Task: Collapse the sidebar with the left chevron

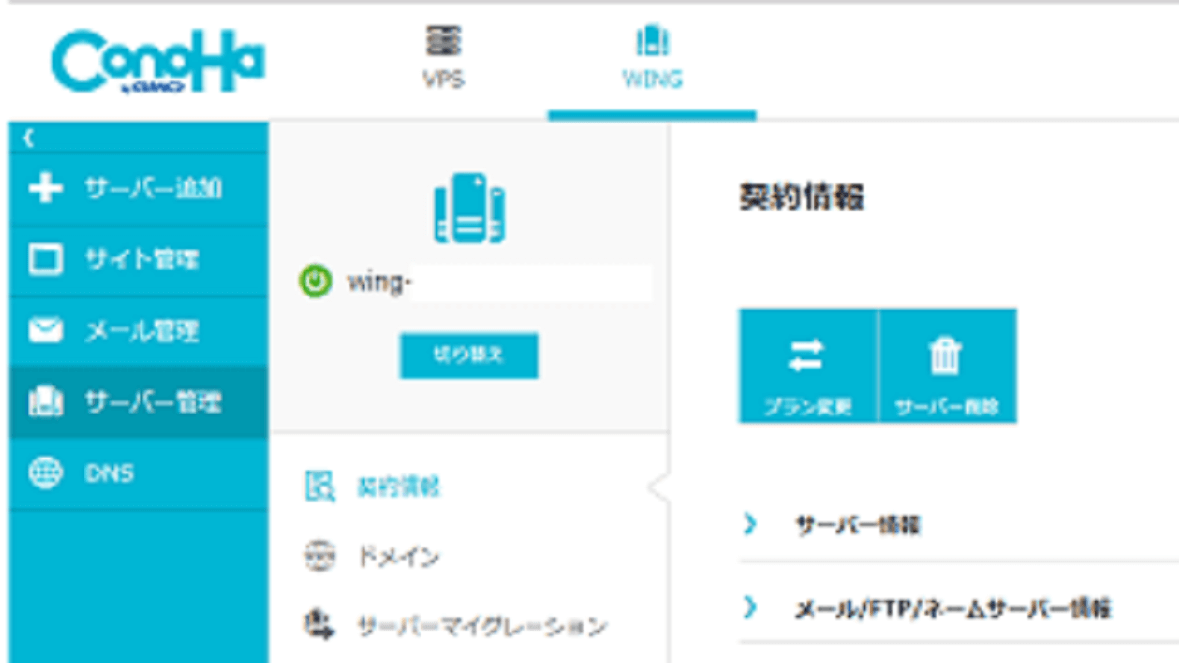Action: [28, 138]
